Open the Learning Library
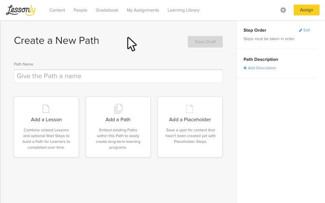The width and height of the screenshot is (325, 203). [184, 10]
